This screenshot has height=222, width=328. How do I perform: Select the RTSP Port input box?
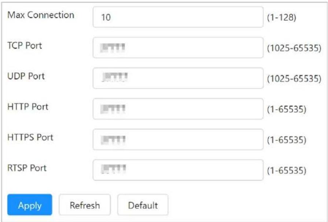(x=178, y=170)
